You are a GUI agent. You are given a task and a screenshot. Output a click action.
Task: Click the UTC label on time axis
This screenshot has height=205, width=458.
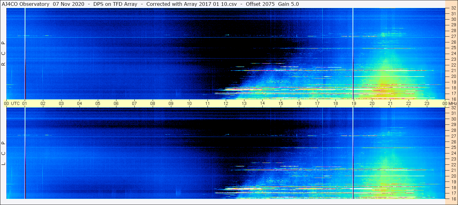(x=15, y=103)
